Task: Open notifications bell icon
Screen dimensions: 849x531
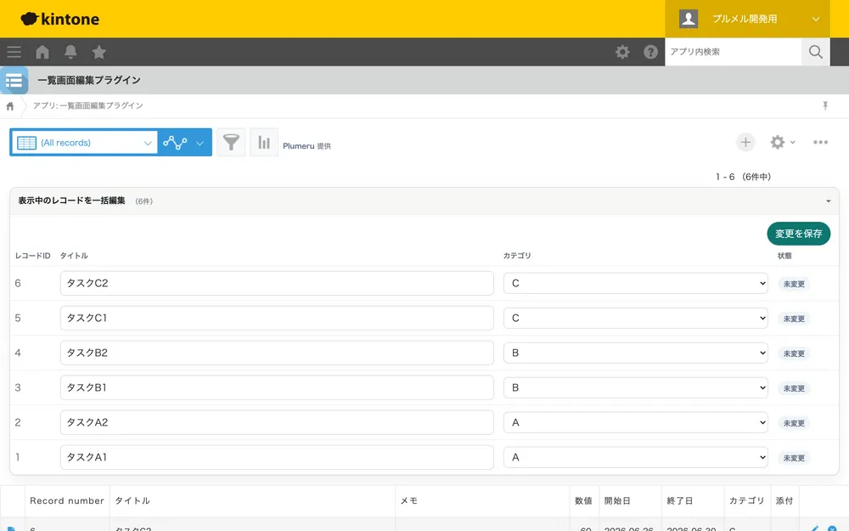Action: (70, 52)
